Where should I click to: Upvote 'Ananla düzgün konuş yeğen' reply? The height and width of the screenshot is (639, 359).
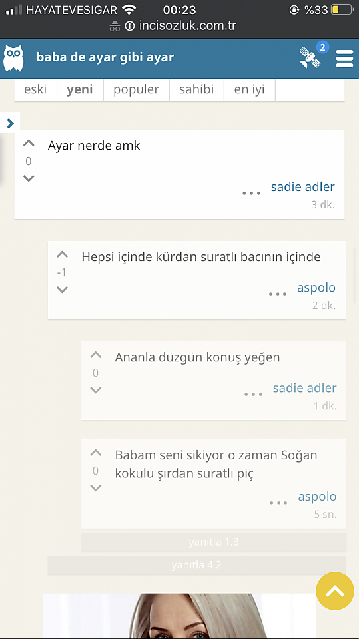click(95, 355)
